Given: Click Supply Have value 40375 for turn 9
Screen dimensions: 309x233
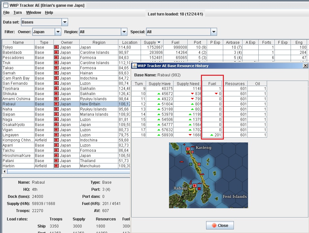Looking at the screenshot, I should 167,89.
